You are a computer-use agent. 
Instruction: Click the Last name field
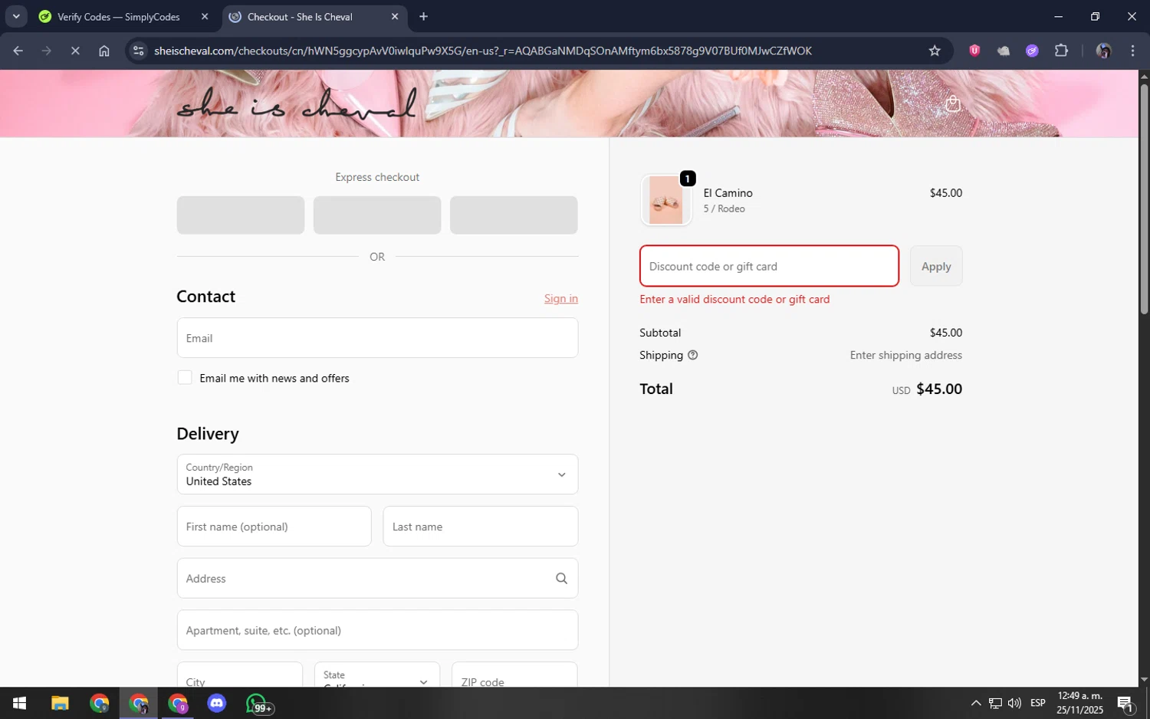coord(481,527)
